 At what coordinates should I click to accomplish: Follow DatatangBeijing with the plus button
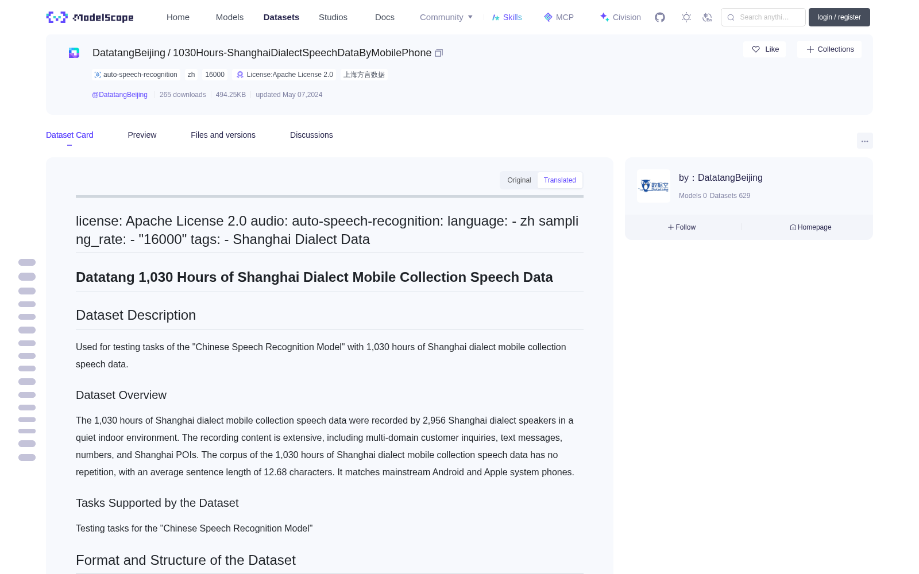click(682, 227)
